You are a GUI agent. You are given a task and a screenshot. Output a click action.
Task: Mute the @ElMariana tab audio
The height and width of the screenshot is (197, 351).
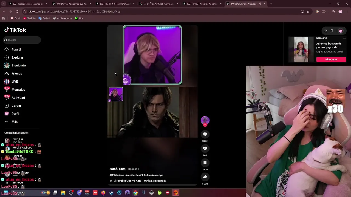[260, 4]
